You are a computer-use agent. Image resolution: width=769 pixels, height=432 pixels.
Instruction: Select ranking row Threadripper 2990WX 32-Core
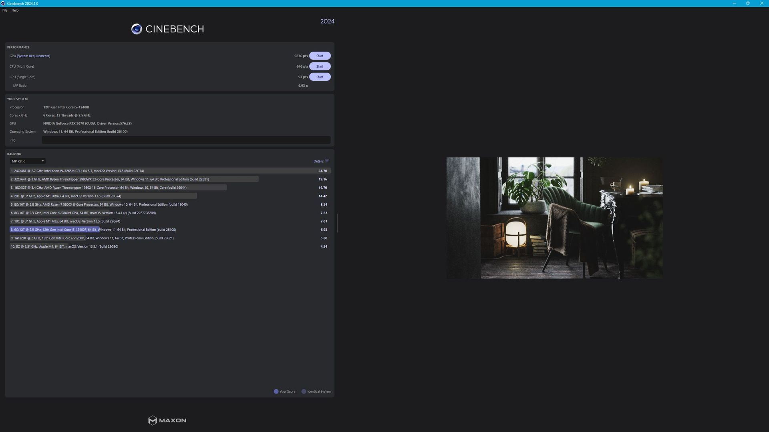170,179
